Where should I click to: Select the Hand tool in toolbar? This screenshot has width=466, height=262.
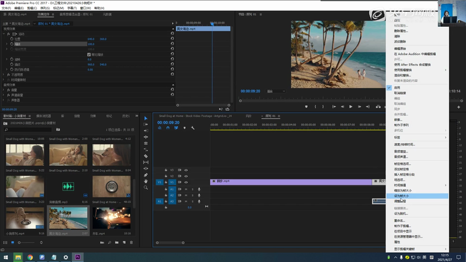click(146, 181)
